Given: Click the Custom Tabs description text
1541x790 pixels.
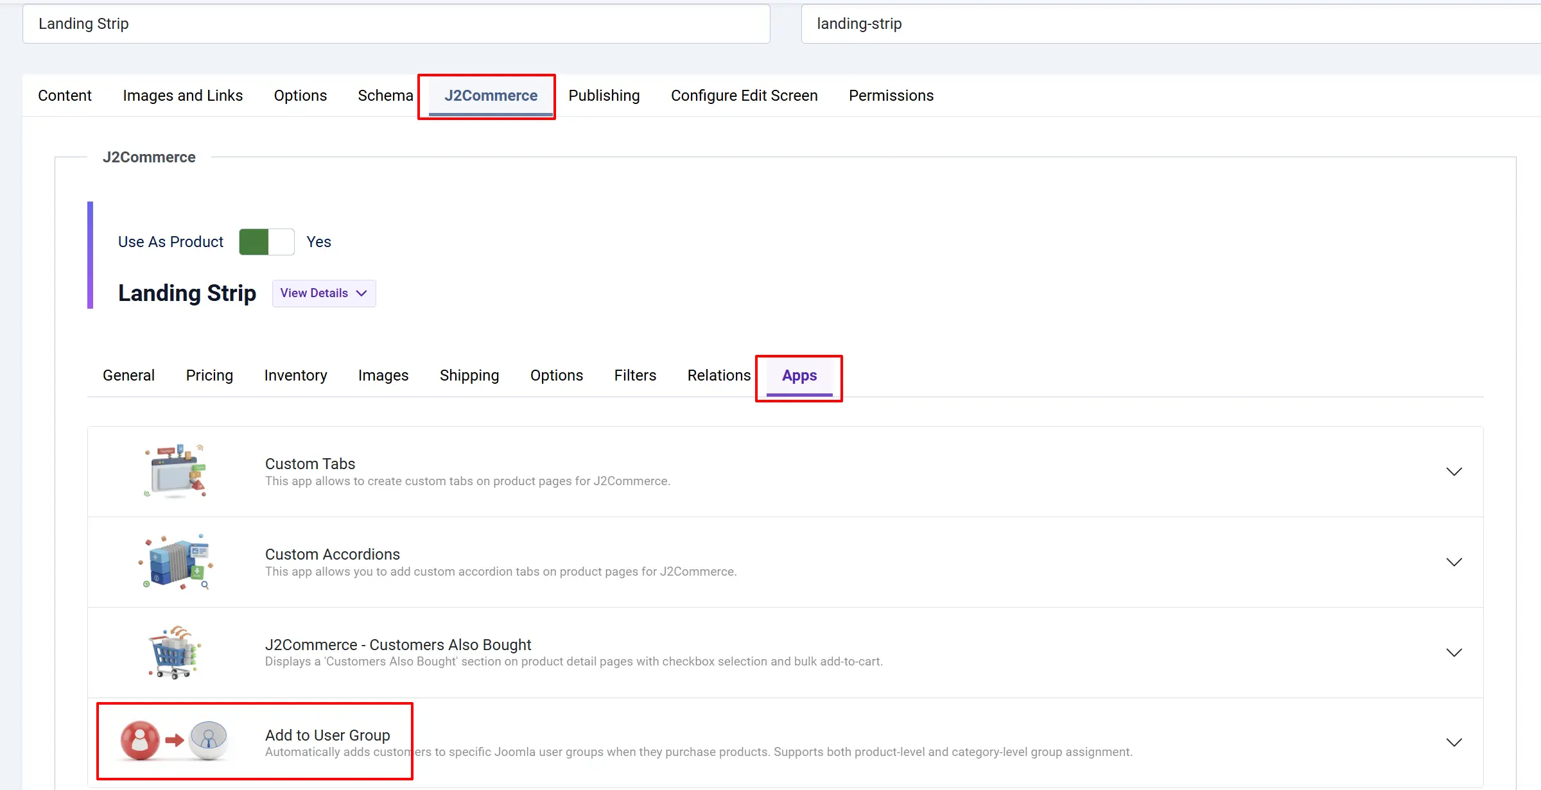Looking at the screenshot, I should pyautogui.click(x=467, y=481).
